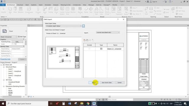This screenshot has height=106, width=189.
Task: Open the Sheet: Unnamed instance dropdown
Action: click(x=9, y=37)
